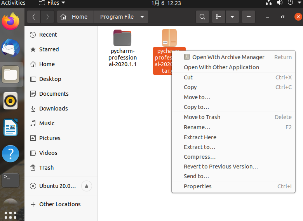This screenshot has height=221, width=303.
Task: Select the pycharm tar archive file icon
Action: 169,38
